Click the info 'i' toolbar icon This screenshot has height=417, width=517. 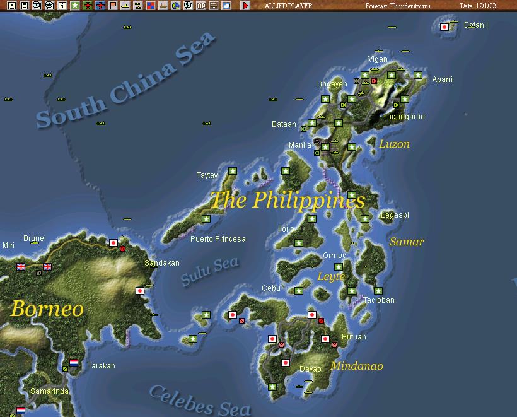tap(62, 5)
